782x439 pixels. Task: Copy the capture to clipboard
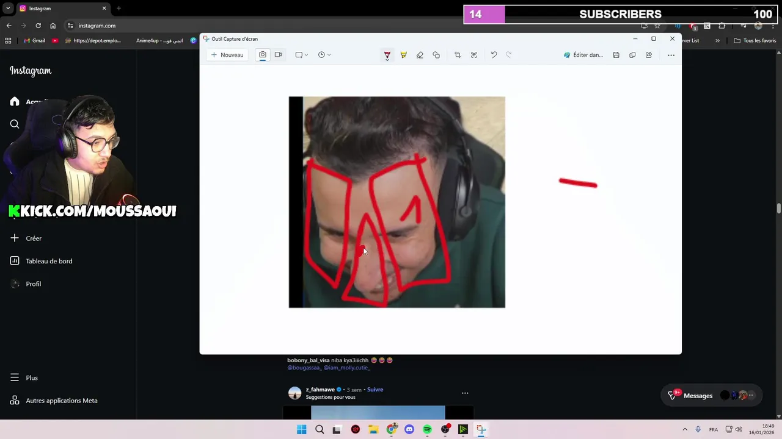(x=632, y=55)
